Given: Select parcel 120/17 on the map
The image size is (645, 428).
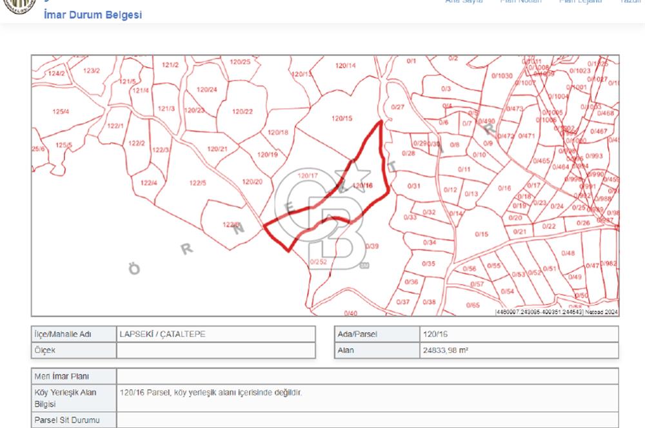Looking at the screenshot, I should (x=308, y=175).
